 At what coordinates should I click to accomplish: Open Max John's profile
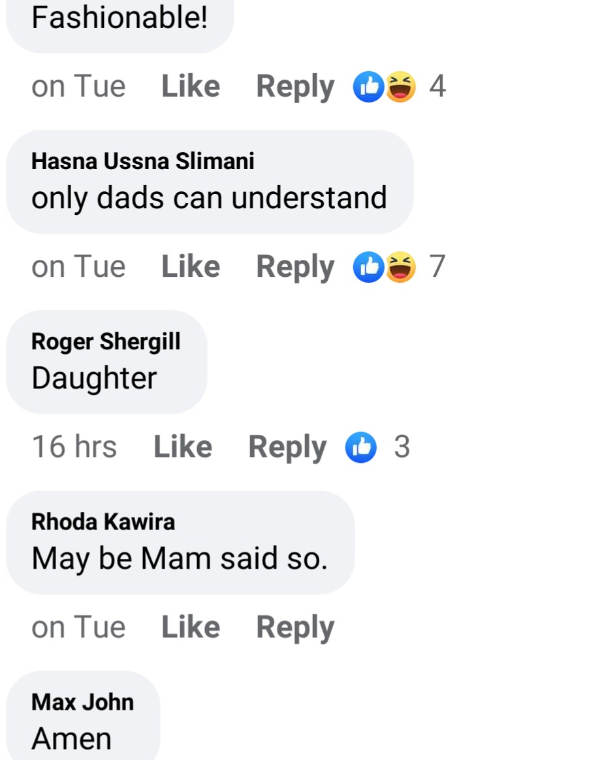[82, 702]
